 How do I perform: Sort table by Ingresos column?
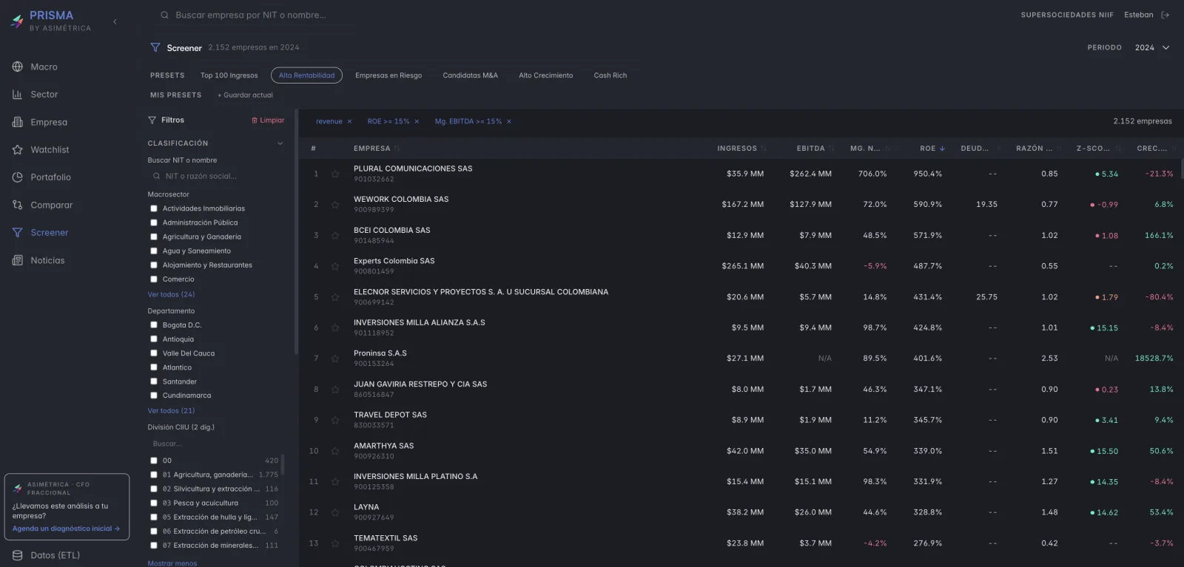[x=741, y=149]
